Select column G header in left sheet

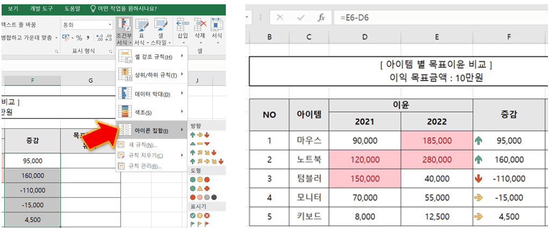pyautogui.click(x=91, y=80)
